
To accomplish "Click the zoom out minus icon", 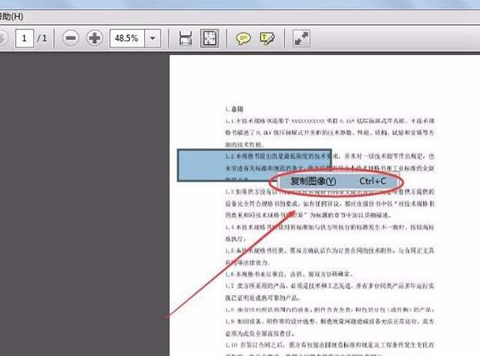I will [71, 38].
